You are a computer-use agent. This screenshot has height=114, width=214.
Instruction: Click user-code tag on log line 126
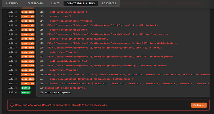[28, 75]
